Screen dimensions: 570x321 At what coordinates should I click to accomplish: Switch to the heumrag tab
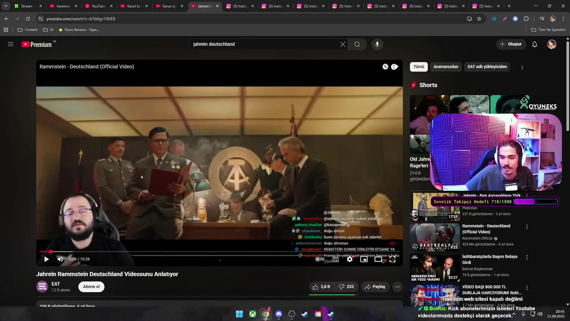pos(63,6)
